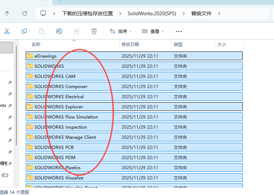Select the SOLIDWORKS Electrical folder
The image size is (274, 195).
click(134, 96)
